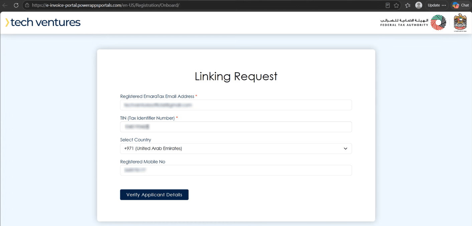Click the UAE emblem icon

point(460,23)
